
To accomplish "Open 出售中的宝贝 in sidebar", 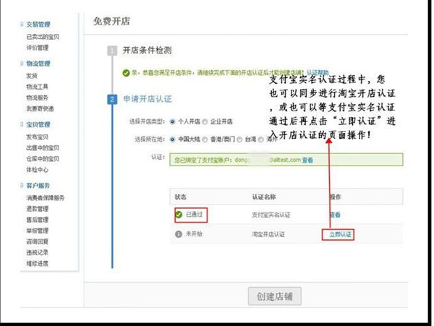I will 43,148.
